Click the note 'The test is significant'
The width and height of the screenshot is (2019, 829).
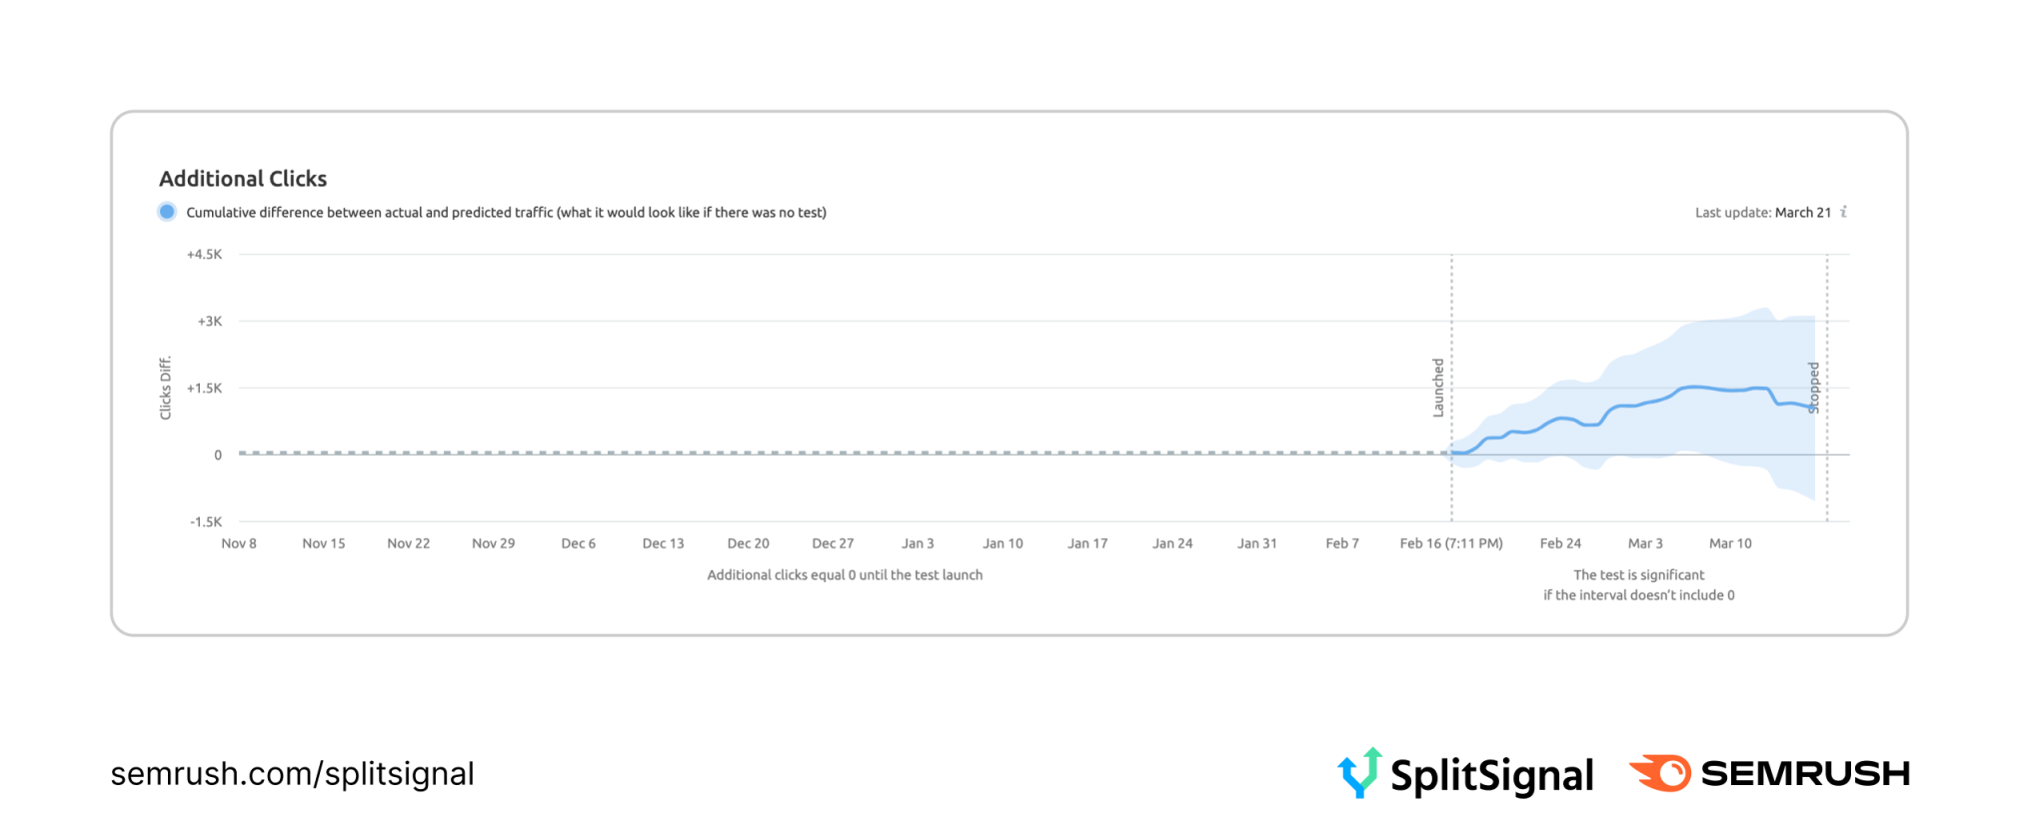(1638, 575)
